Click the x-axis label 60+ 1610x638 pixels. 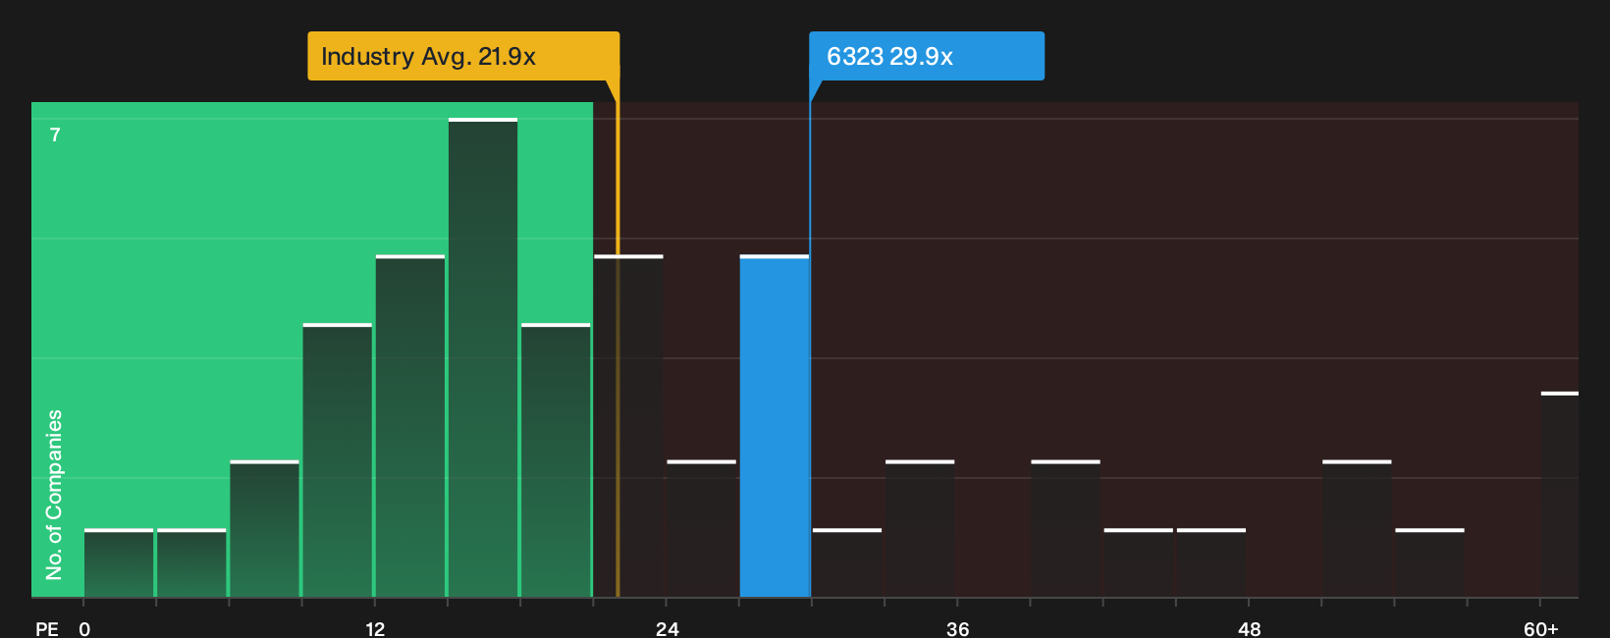[1540, 628]
